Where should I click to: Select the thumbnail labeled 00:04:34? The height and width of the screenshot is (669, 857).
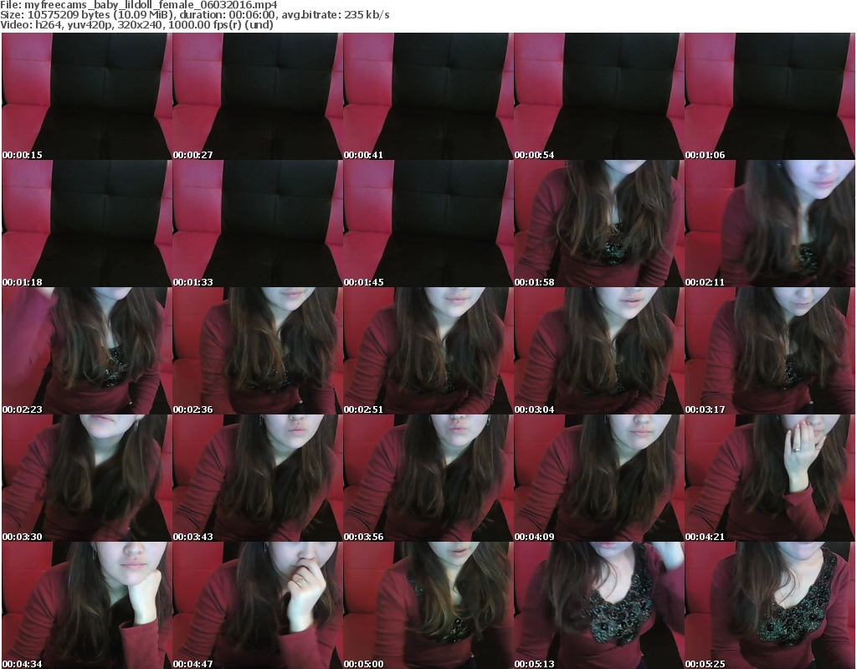pos(86,605)
